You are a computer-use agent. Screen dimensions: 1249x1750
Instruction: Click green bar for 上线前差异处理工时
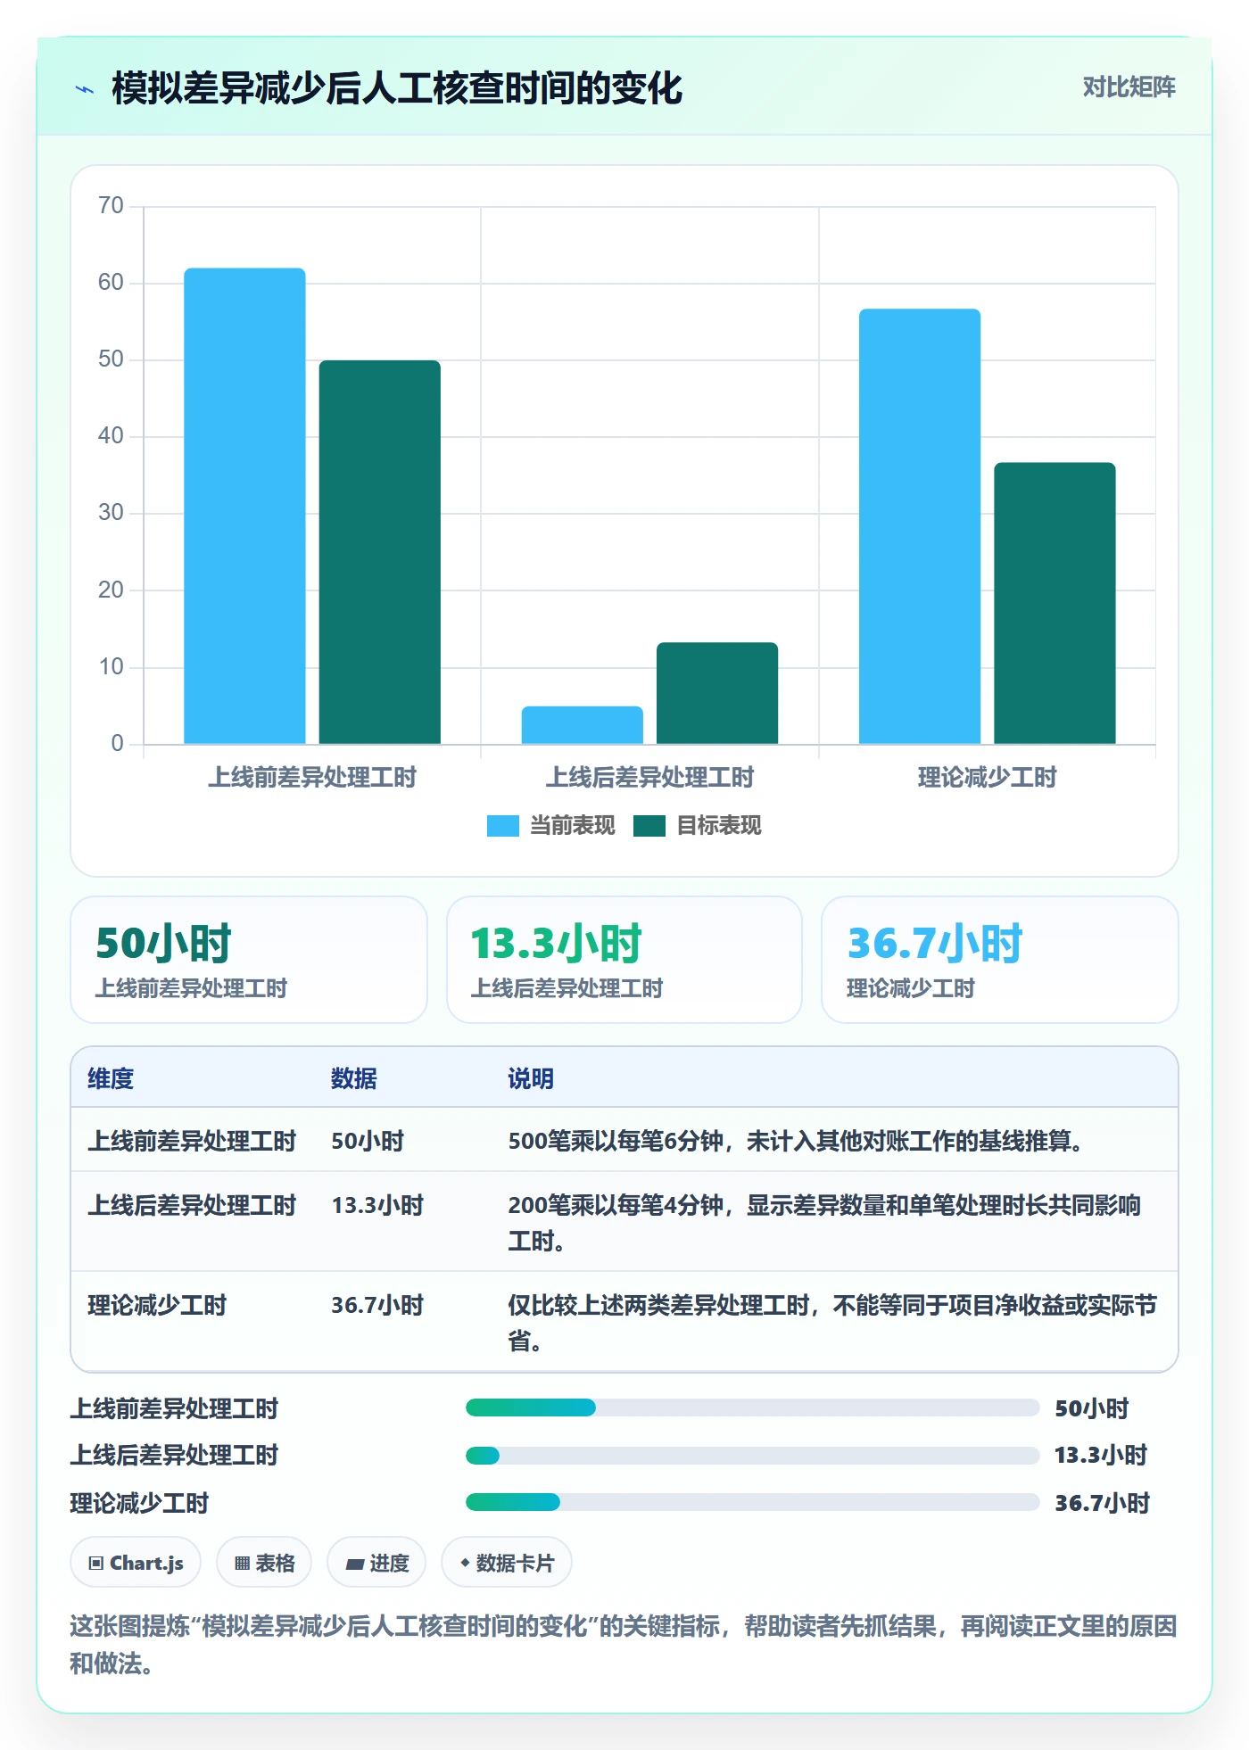click(x=379, y=552)
